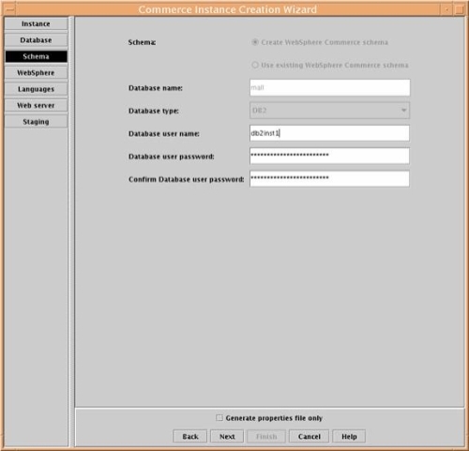Cancel the instance creation wizard

click(x=310, y=436)
